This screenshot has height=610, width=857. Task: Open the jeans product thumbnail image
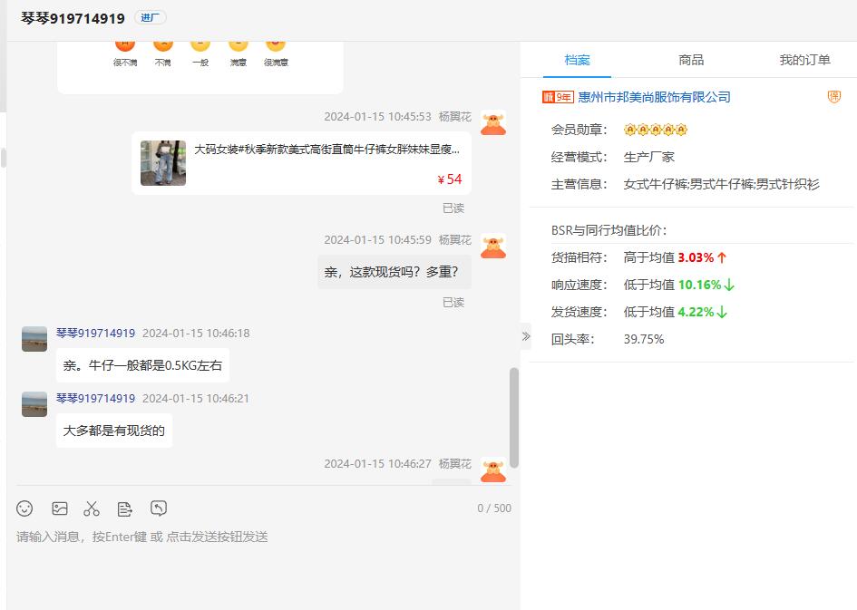coord(163,163)
